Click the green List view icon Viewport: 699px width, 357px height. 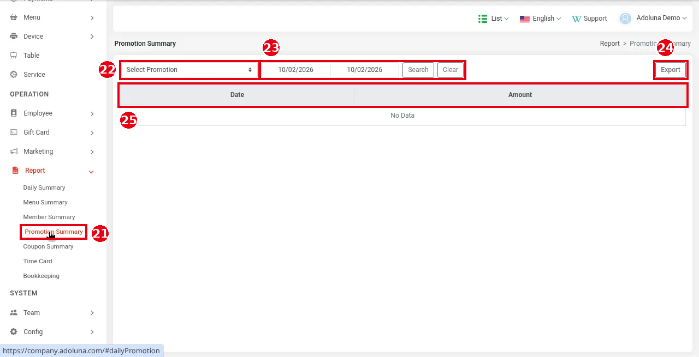point(483,19)
